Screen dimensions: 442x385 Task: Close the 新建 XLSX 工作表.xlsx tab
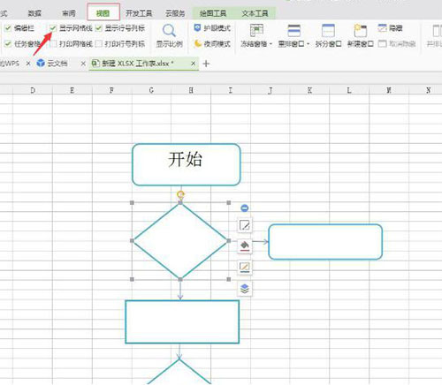[193, 64]
